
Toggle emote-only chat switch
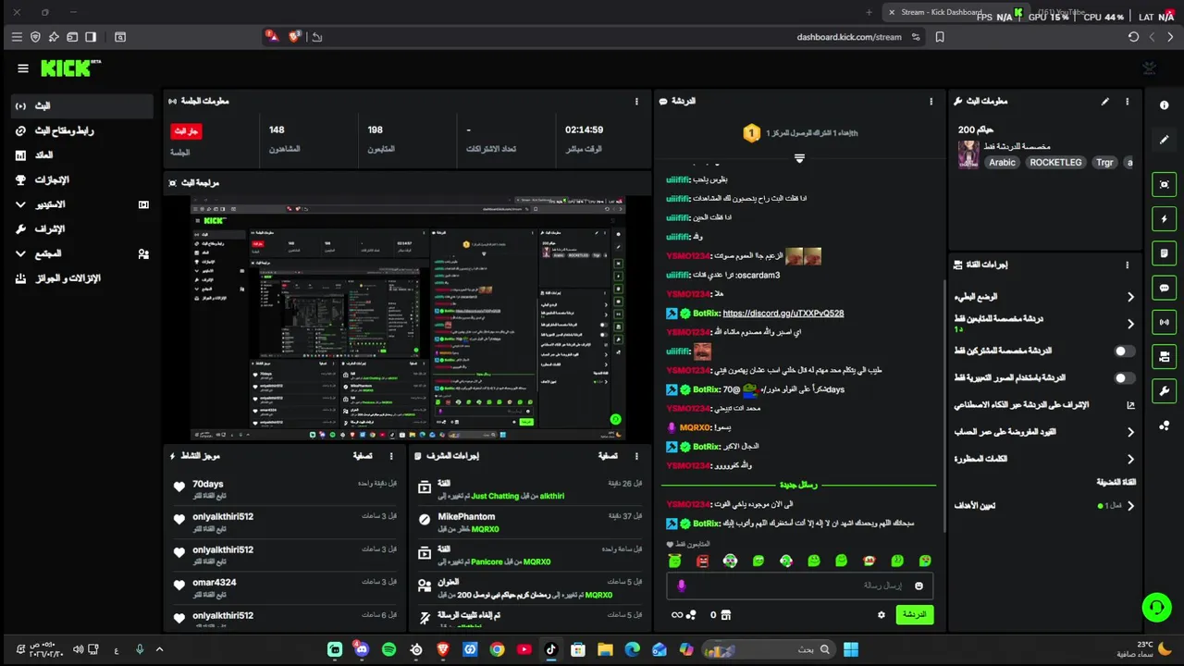pyautogui.click(x=1124, y=378)
